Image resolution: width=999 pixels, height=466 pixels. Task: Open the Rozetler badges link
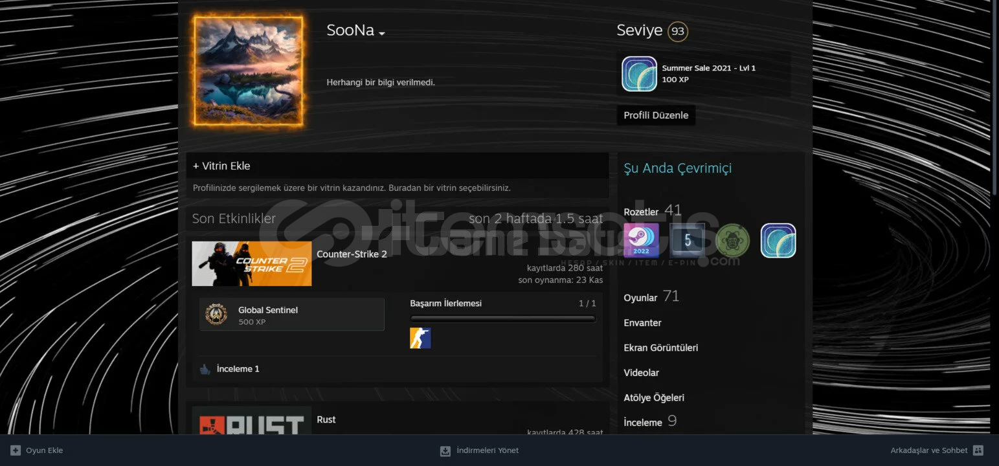pos(641,212)
